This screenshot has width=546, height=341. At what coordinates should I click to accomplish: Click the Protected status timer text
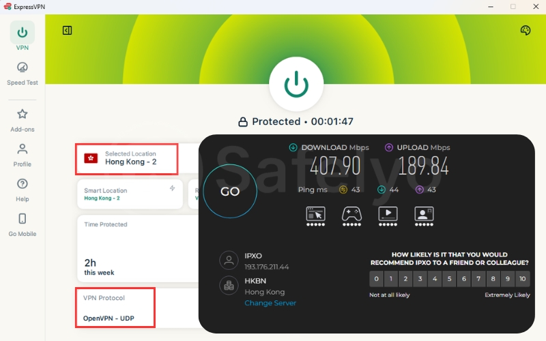(302, 121)
